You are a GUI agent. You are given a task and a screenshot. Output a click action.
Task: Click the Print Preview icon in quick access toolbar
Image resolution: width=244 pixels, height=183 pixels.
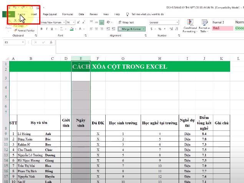[38, 8]
